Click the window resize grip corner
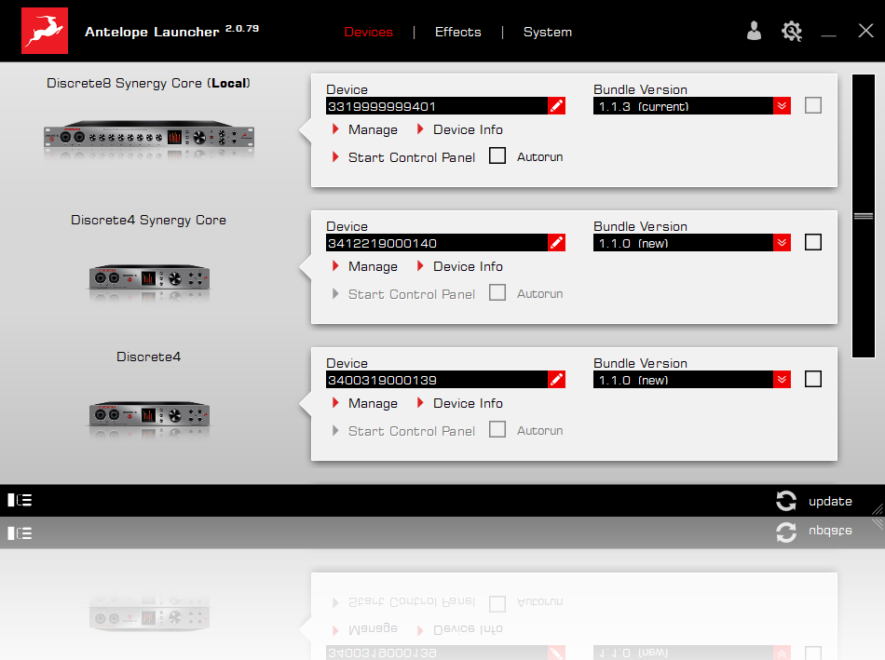Image resolution: width=885 pixels, height=660 pixels. (878, 509)
